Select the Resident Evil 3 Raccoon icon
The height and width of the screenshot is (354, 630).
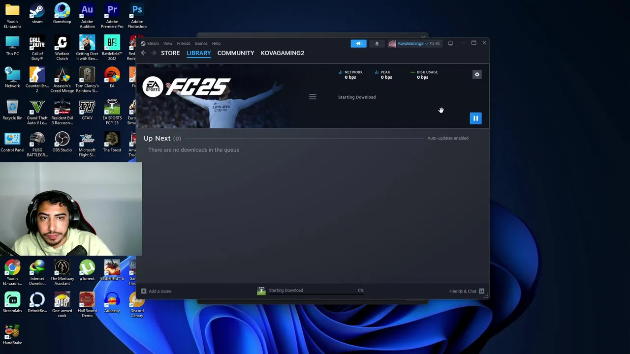(x=62, y=112)
